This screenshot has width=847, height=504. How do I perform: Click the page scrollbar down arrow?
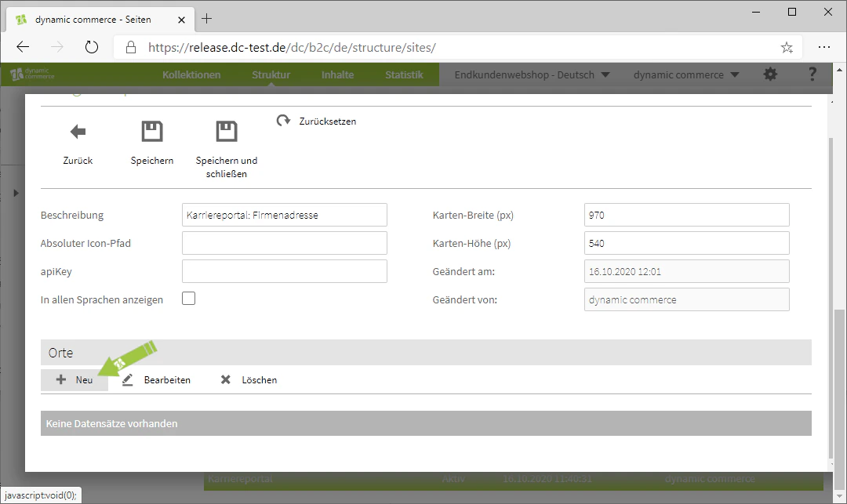coord(839,497)
